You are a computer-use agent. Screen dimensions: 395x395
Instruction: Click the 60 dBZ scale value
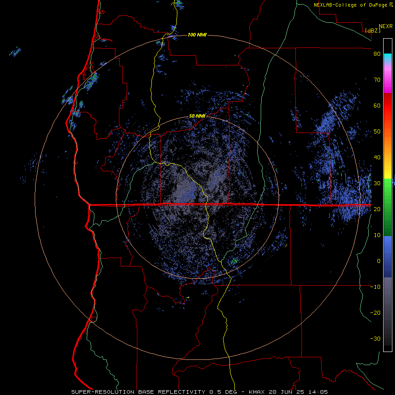coord(377,105)
